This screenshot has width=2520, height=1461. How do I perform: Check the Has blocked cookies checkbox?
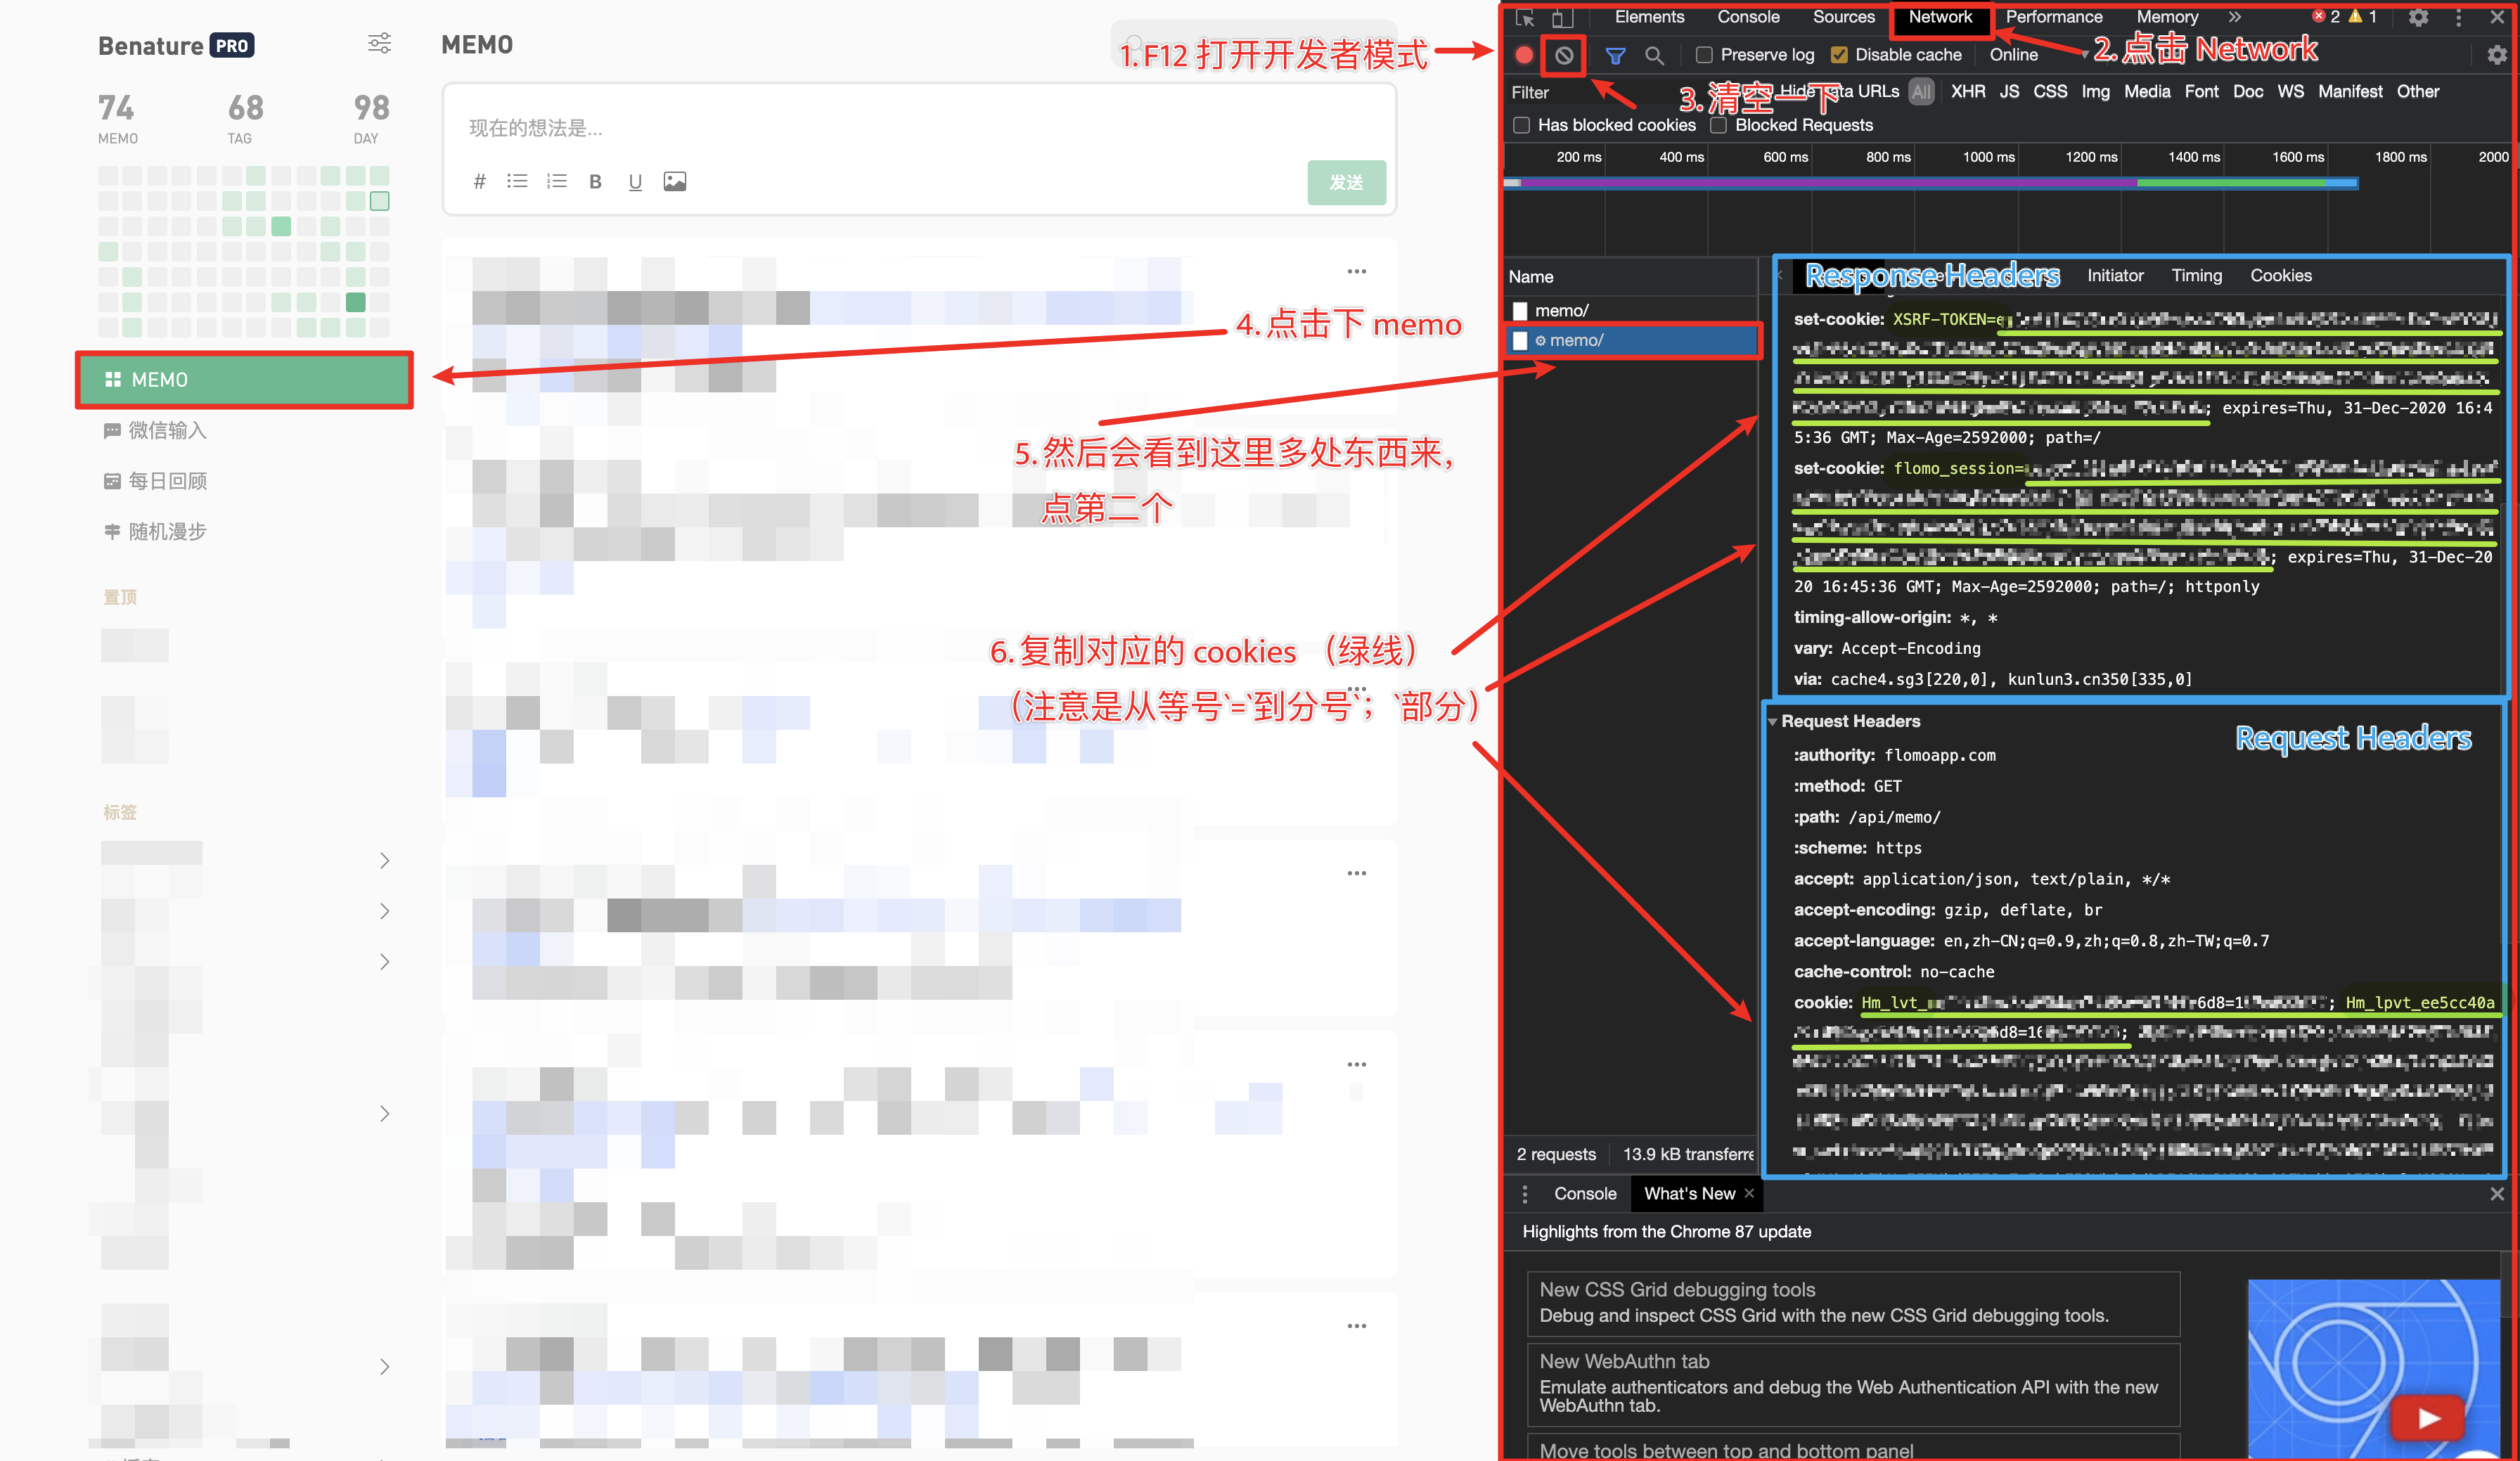[x=1521, y=125]
